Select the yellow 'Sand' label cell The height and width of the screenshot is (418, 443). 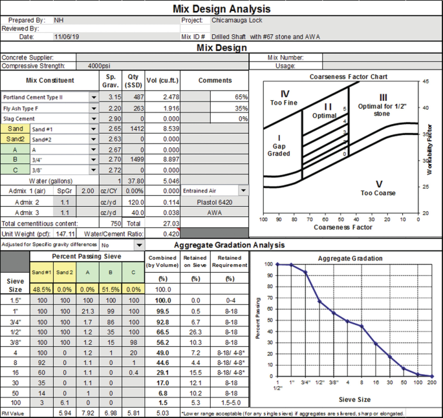[16, 129]
